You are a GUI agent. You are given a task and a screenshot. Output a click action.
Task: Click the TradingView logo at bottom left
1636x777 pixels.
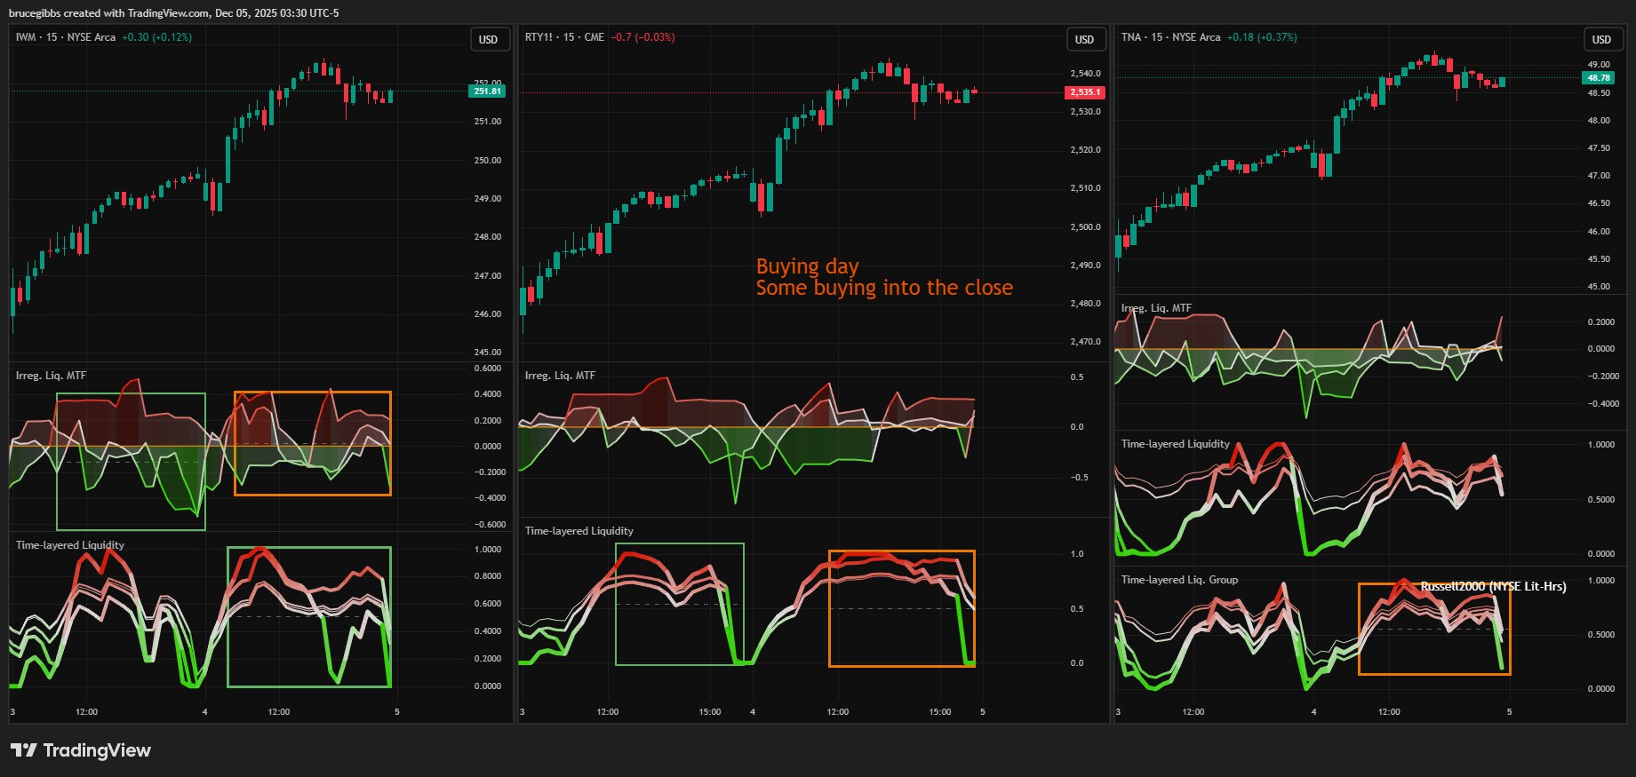pos(81,750)
